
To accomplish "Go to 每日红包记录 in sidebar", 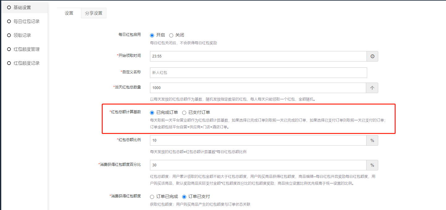I will click(26, 21).
